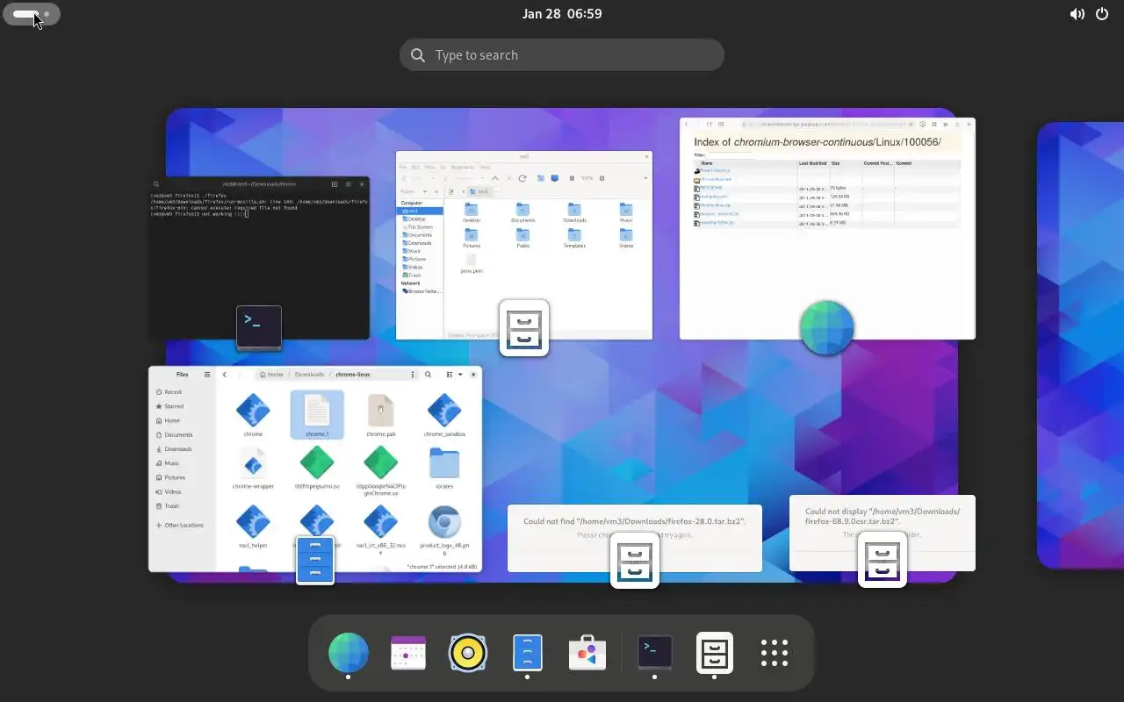Open Help menu in vm3 window

[485, 167]
